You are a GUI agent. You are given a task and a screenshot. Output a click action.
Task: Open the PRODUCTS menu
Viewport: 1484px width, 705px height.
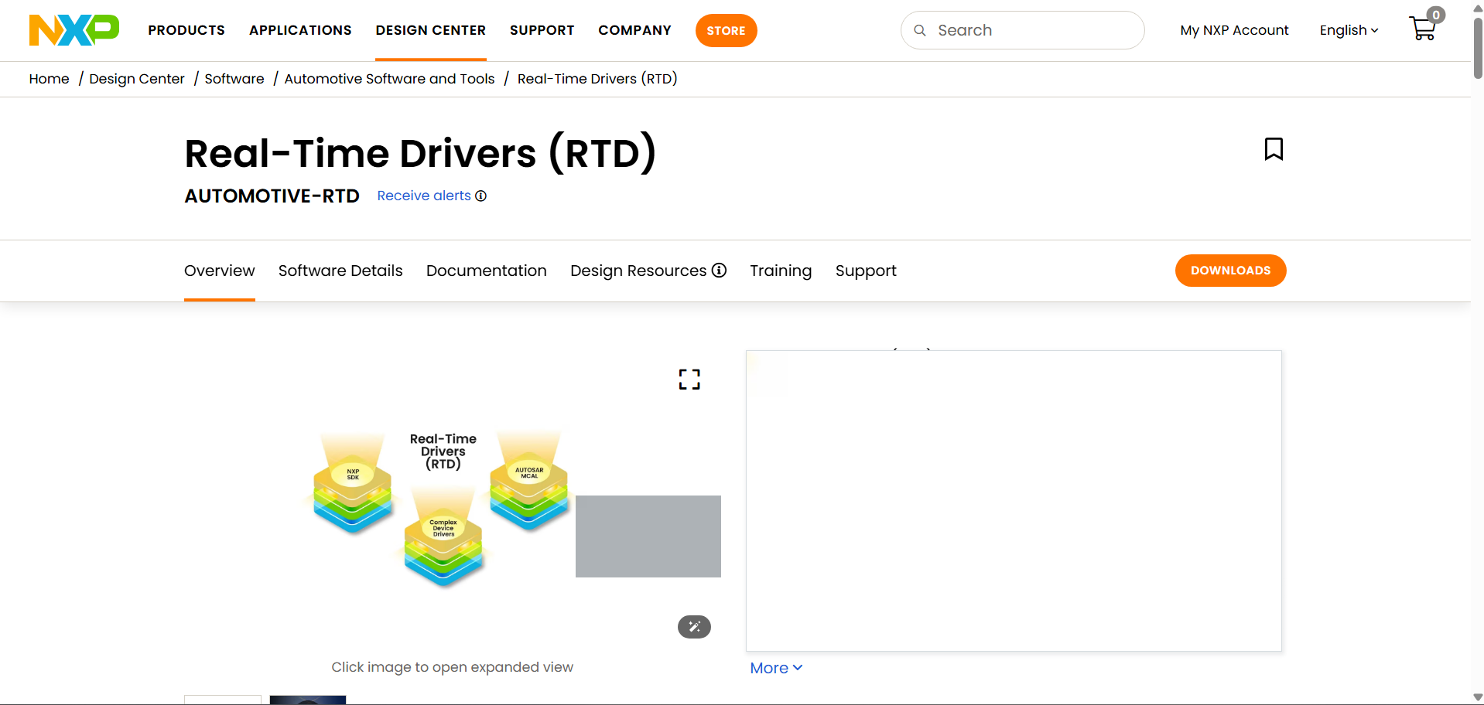(186, 30)
